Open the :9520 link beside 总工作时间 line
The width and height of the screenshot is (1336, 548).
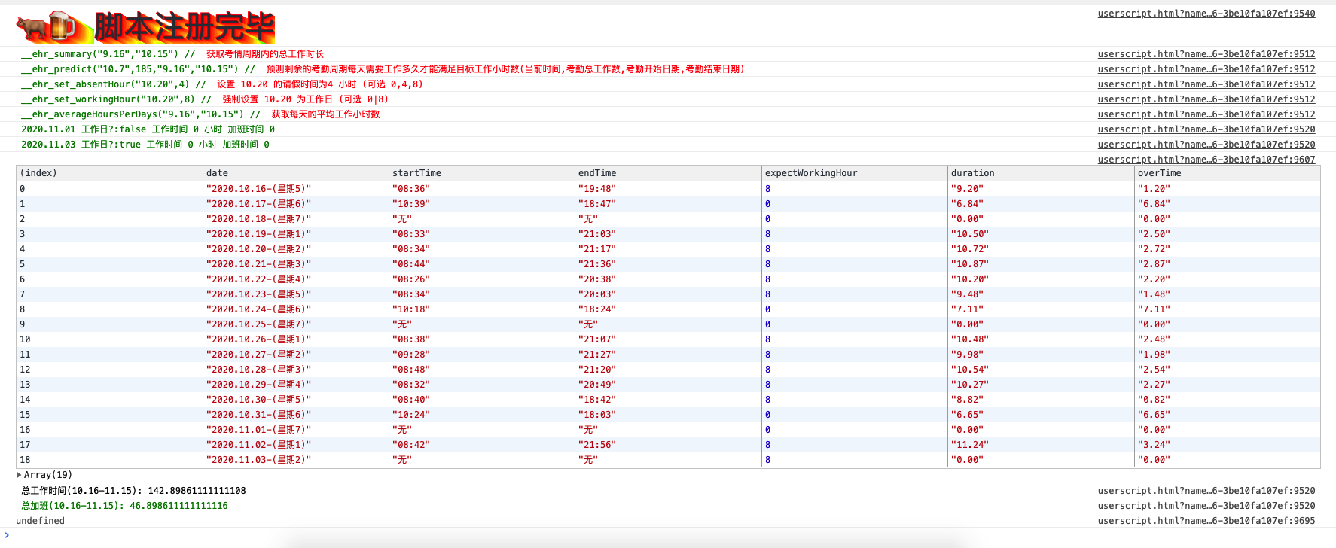pos(1206,491)
